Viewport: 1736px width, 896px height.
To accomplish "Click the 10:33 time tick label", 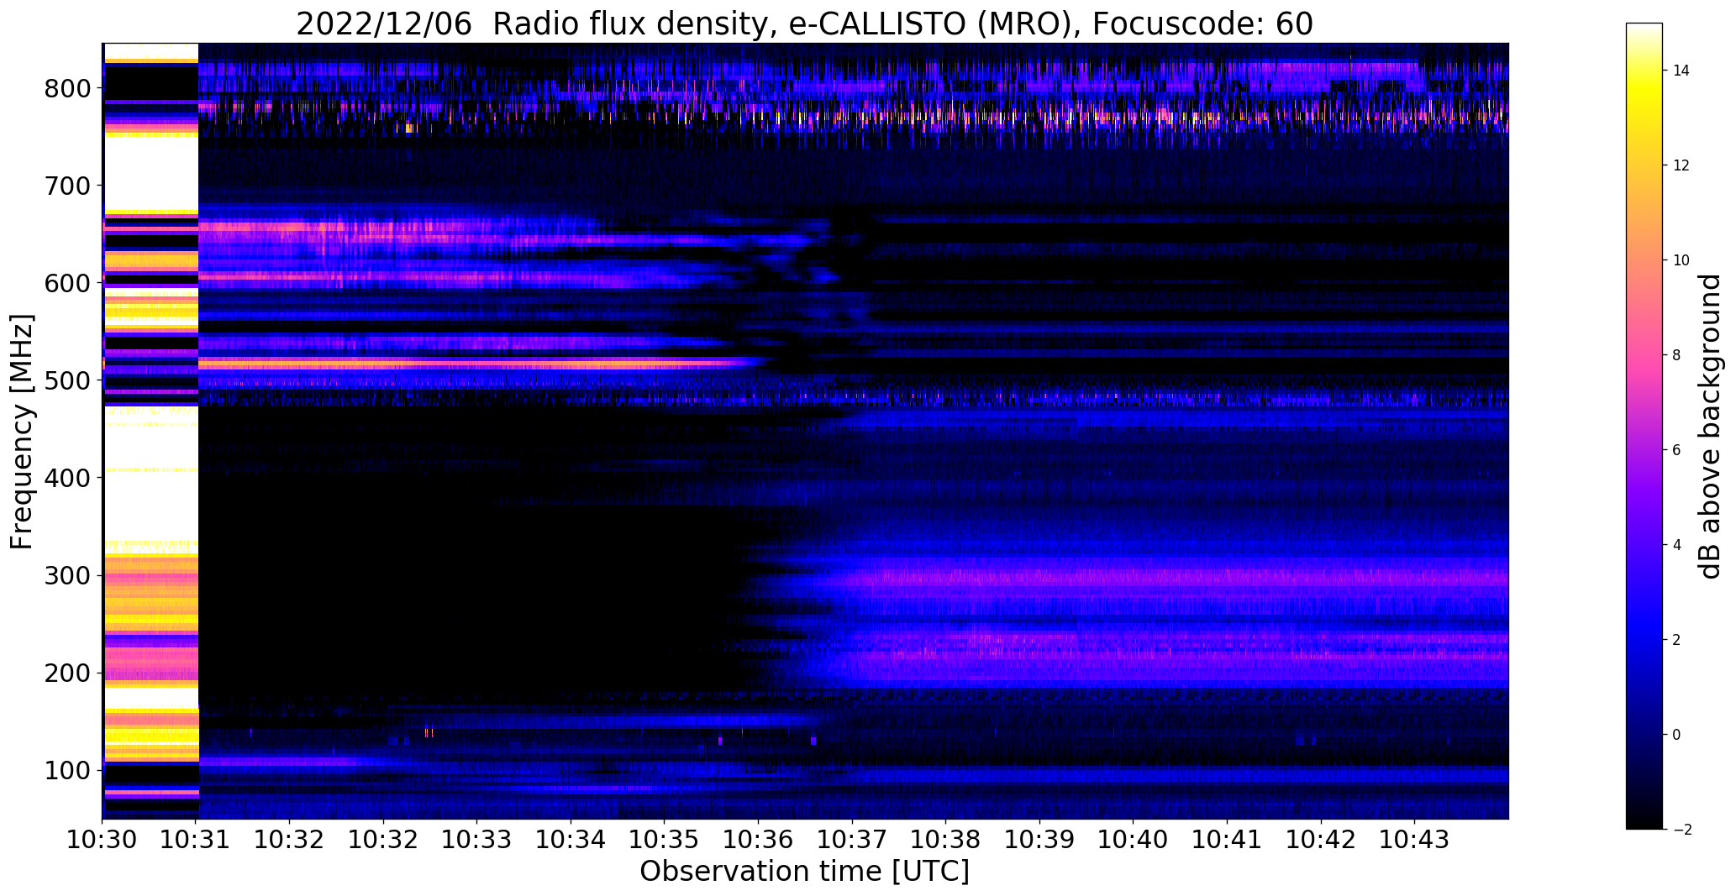I will 477,839.
